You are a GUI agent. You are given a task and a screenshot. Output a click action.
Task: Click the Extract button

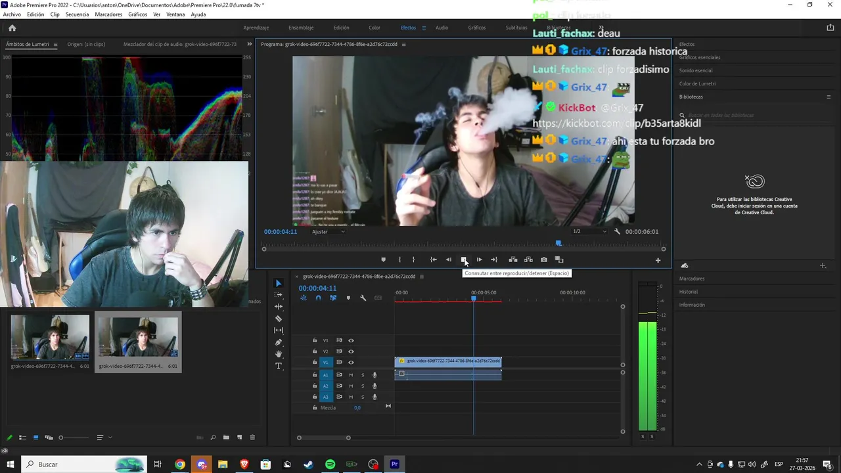click(528, 259)
